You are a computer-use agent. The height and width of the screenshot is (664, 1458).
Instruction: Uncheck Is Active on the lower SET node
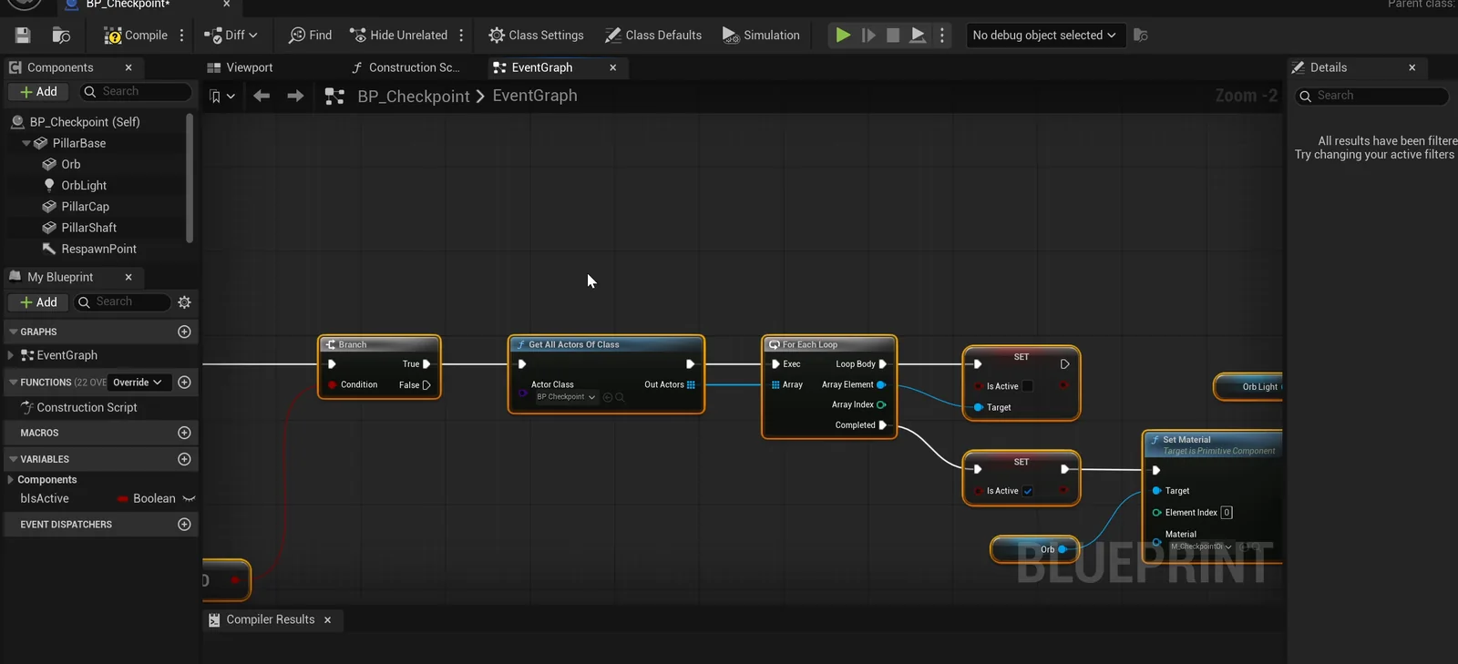1027,491
